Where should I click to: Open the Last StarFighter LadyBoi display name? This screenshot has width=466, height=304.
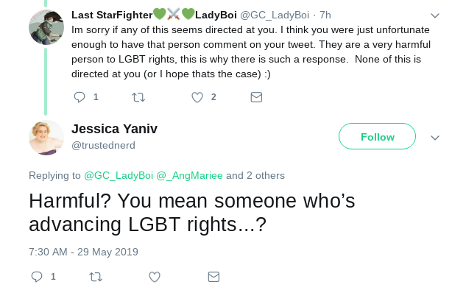click(x=154, y=15)
